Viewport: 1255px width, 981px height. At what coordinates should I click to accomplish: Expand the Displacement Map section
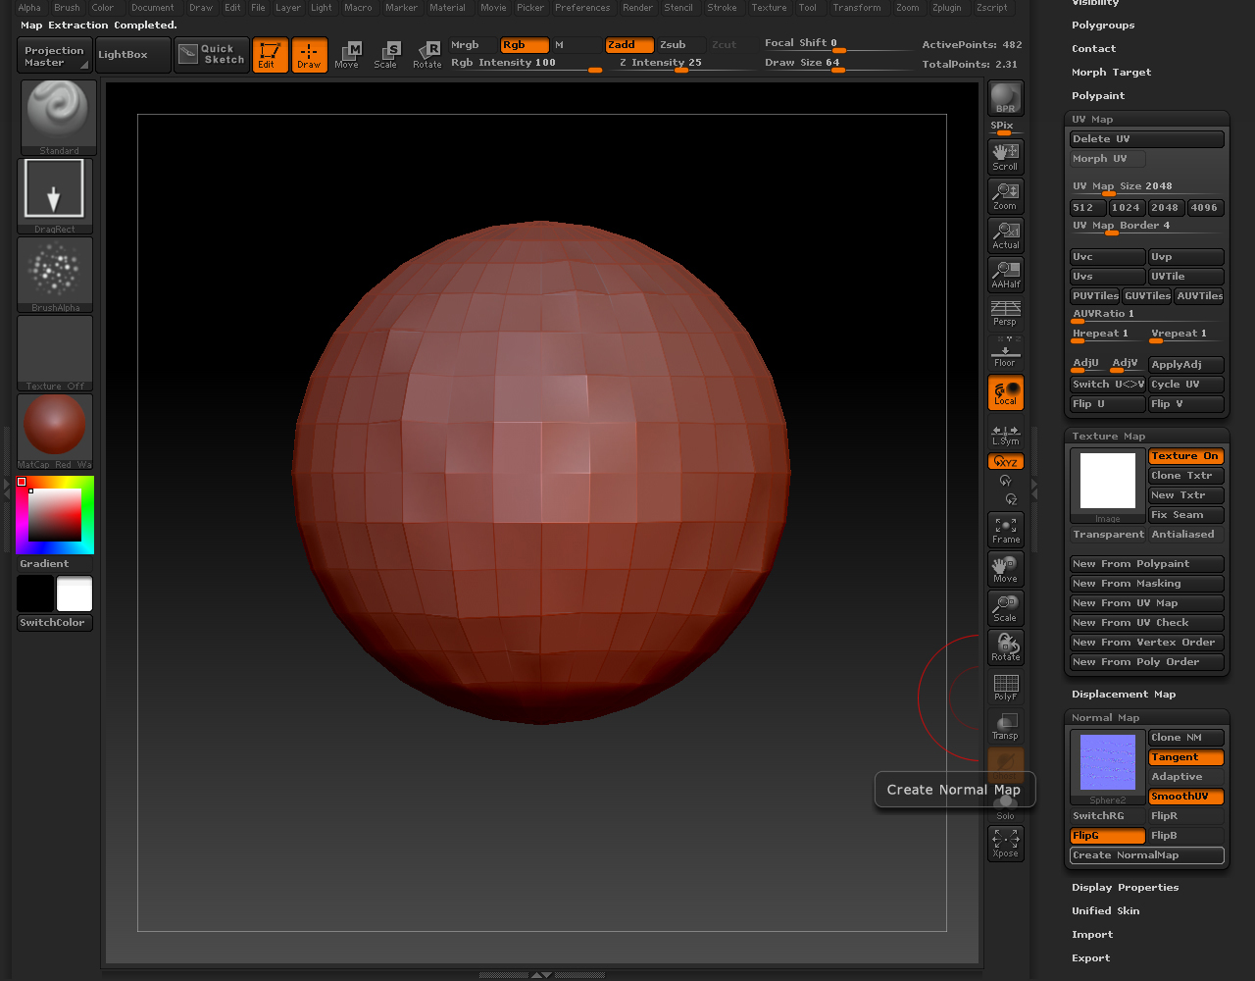tap(1123, 695)
